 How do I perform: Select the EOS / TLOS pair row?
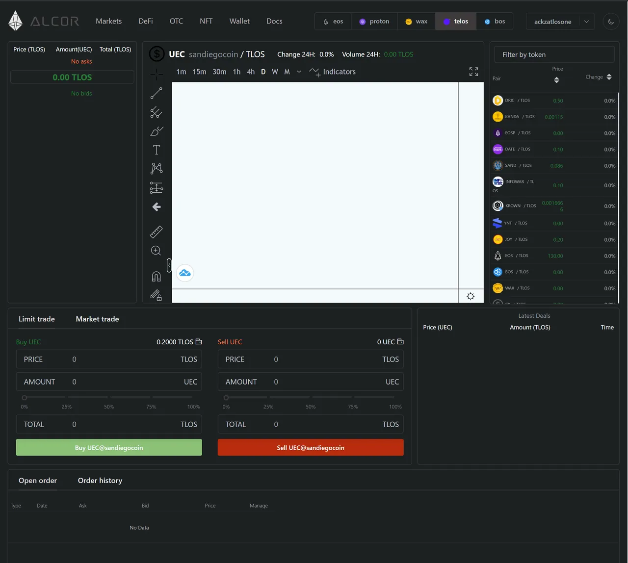[554, 256]
